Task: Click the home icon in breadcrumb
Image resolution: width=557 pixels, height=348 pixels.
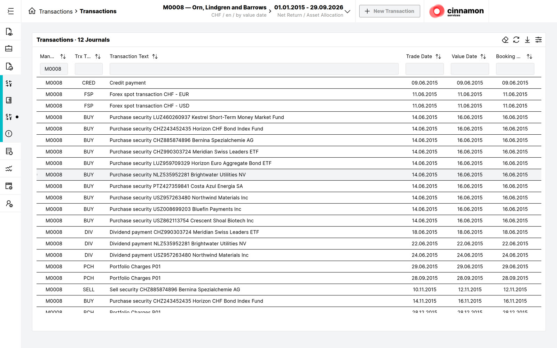Action: [x=32, y=11]
